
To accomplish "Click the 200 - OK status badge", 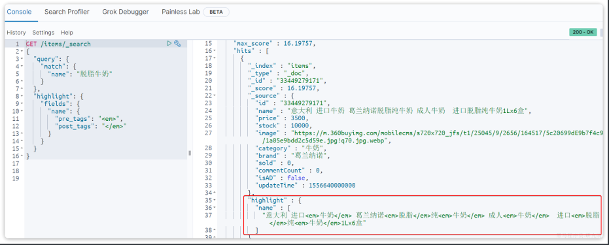I will click(583, 32).
